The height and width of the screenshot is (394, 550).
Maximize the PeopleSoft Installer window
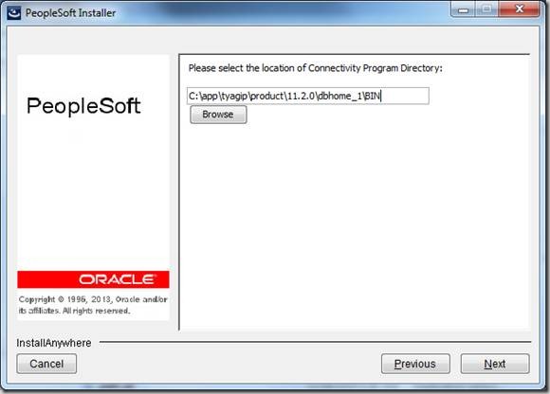pos(486,9)
